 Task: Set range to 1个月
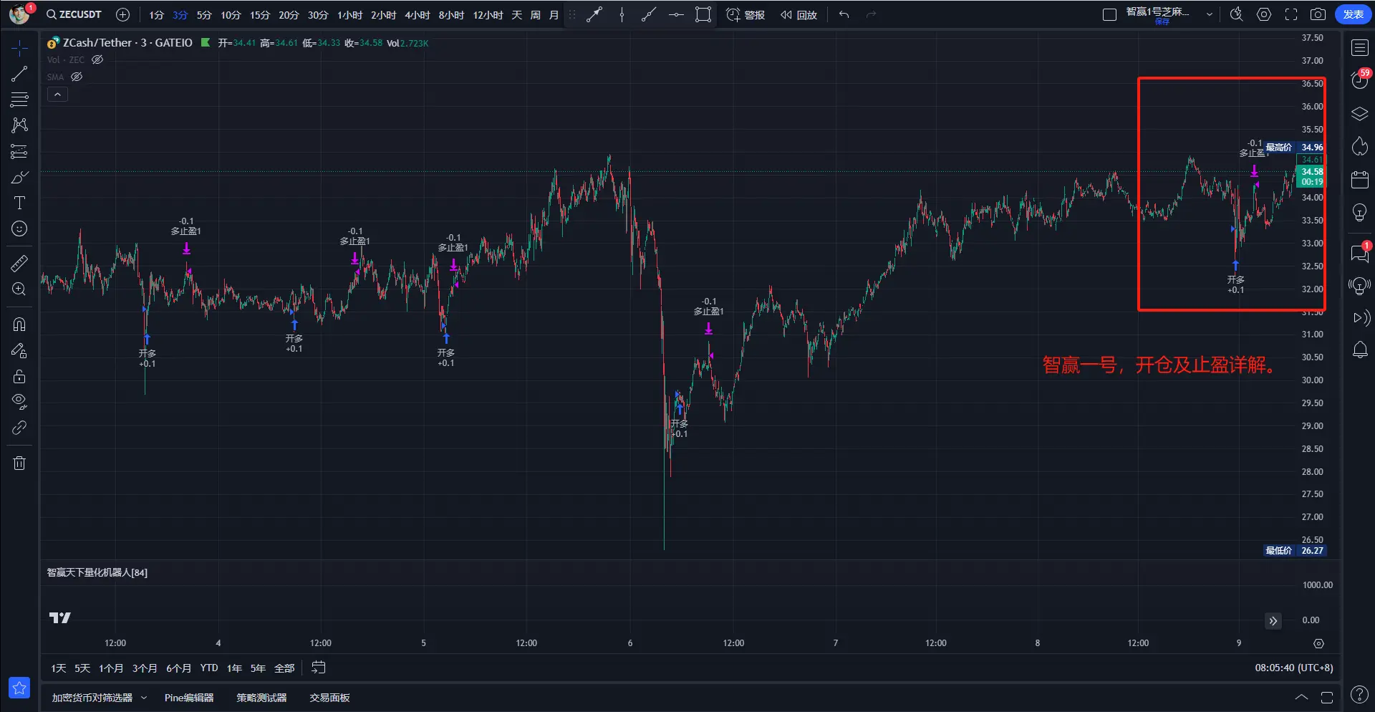coord(111,668)
